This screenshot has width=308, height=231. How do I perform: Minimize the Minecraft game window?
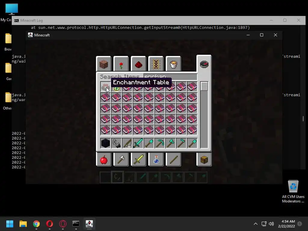(x=248, y=35)
